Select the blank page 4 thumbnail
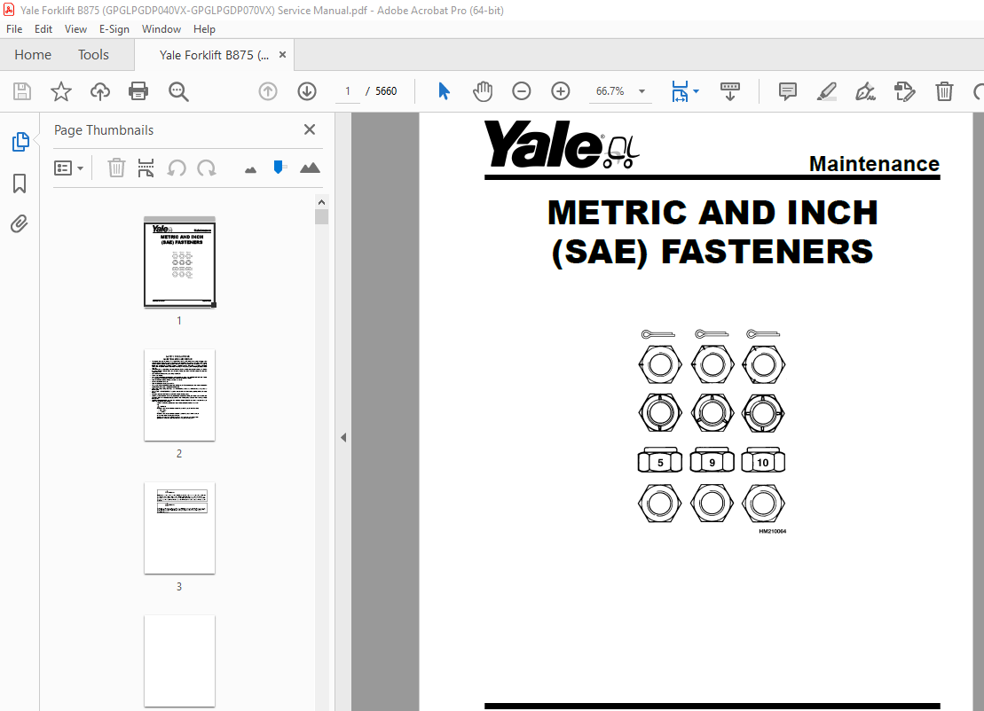The width and height of the screenshot is (984, 711). (x=179, y=660)
